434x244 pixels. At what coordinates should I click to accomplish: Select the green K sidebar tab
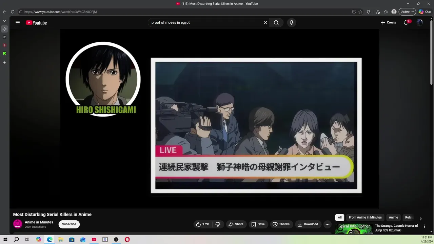(x=4, y=54)
